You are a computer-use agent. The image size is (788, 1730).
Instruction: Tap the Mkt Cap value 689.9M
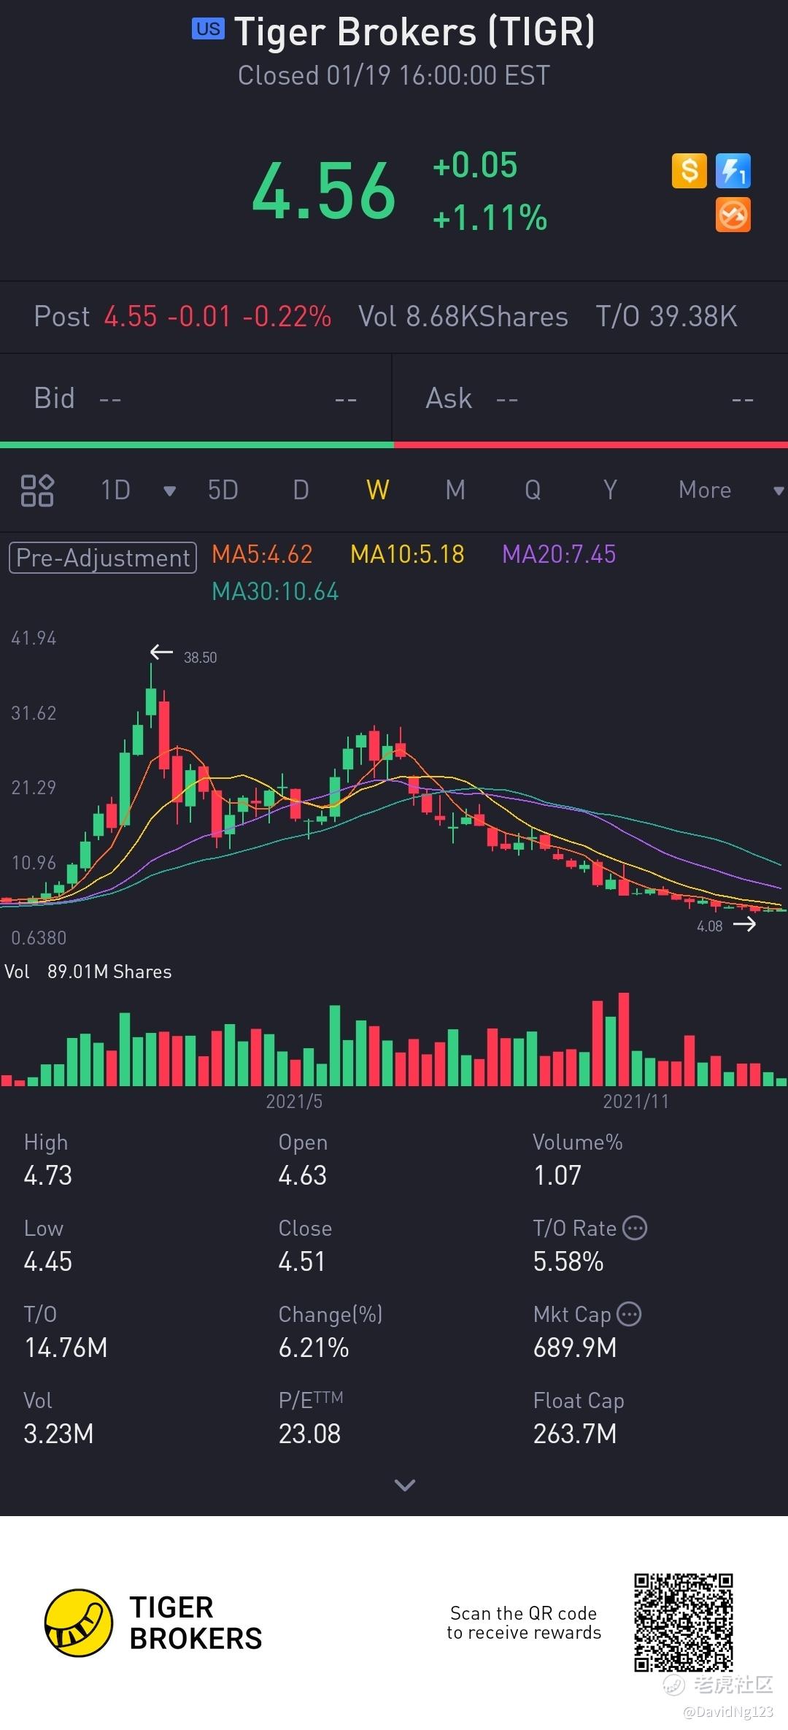point(575,1348)
